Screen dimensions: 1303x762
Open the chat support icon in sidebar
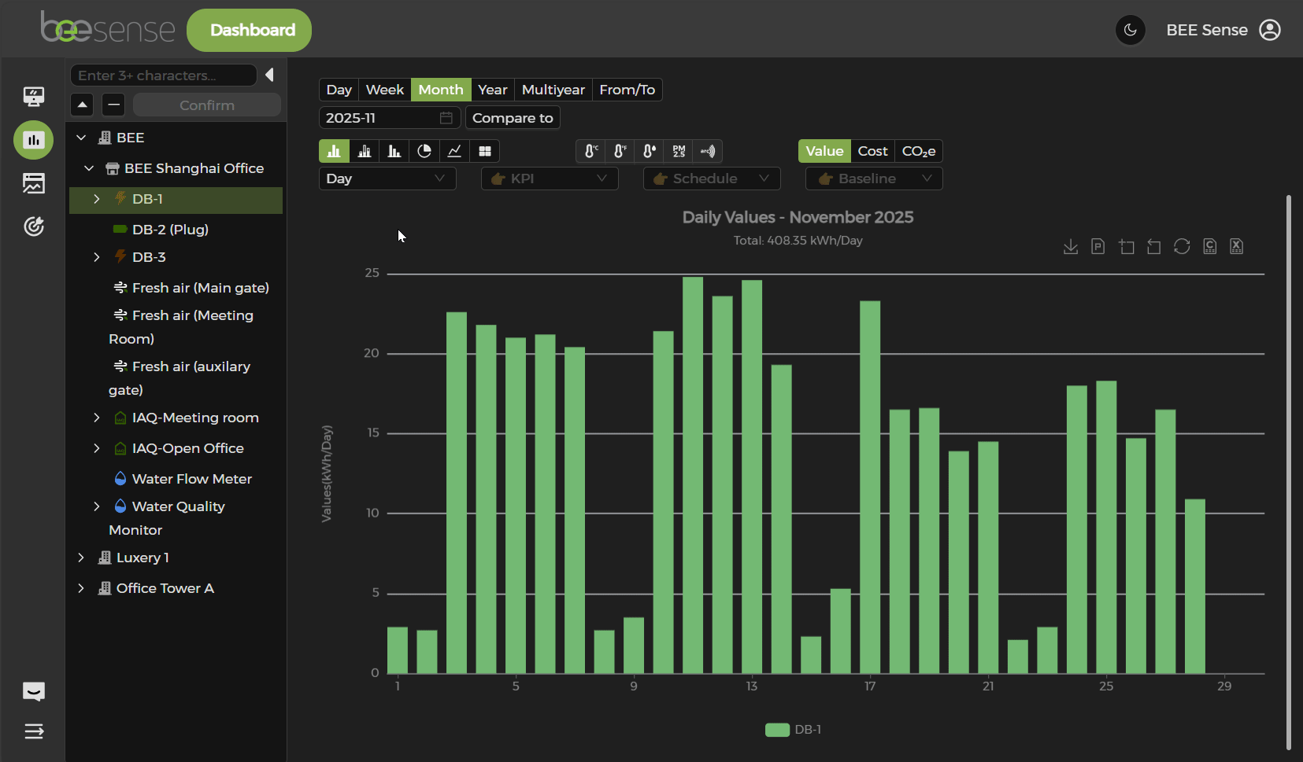(x=34, y=691)
